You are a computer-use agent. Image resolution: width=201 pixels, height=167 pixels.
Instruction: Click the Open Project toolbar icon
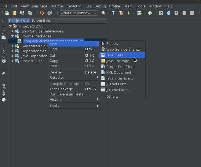pyautogui.click(x=22, y=13)
